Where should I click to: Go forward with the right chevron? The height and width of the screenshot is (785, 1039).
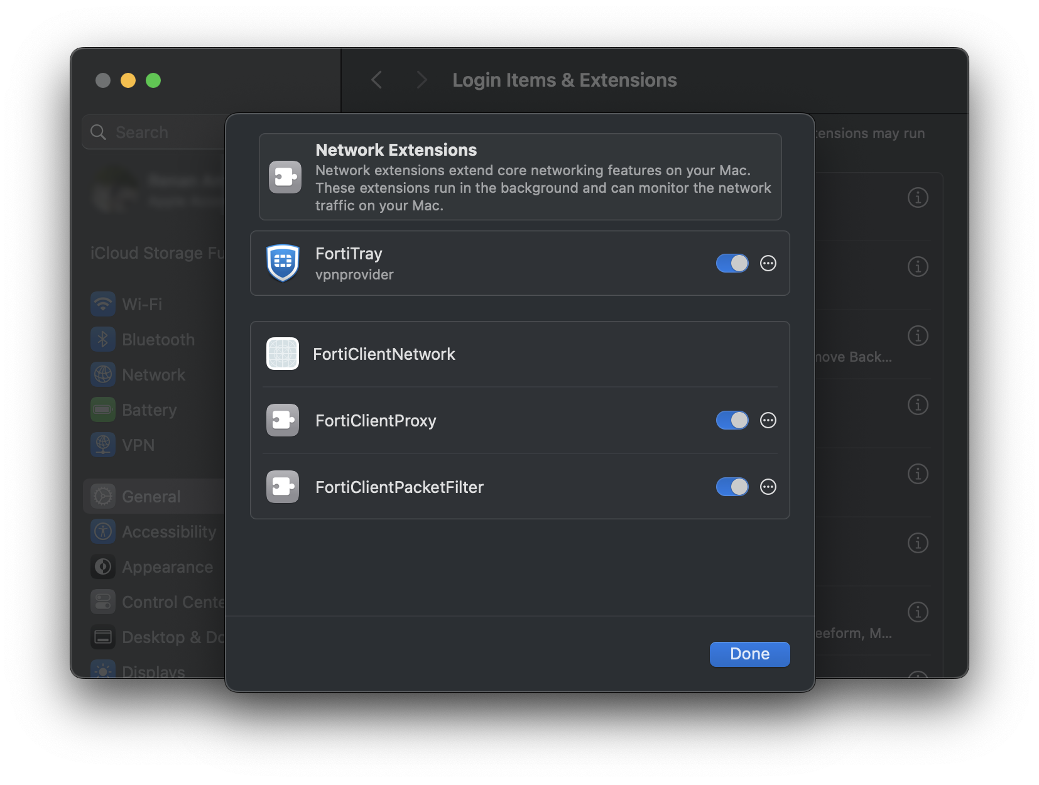[422, 80]
